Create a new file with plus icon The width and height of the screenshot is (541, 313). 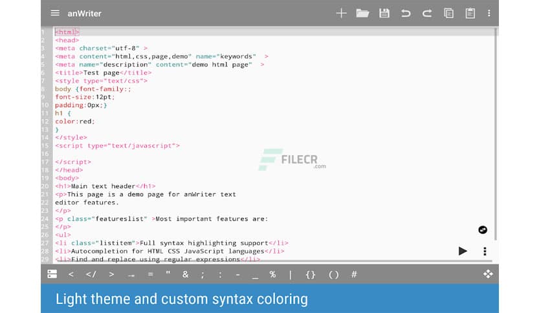341,13
